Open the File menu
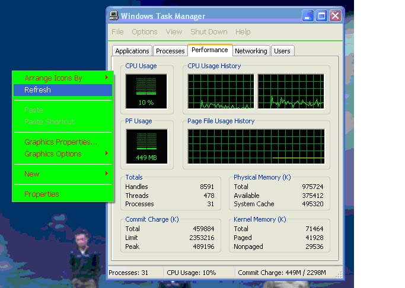The height and width of the screenshot is (288, 405). [117, 32]
